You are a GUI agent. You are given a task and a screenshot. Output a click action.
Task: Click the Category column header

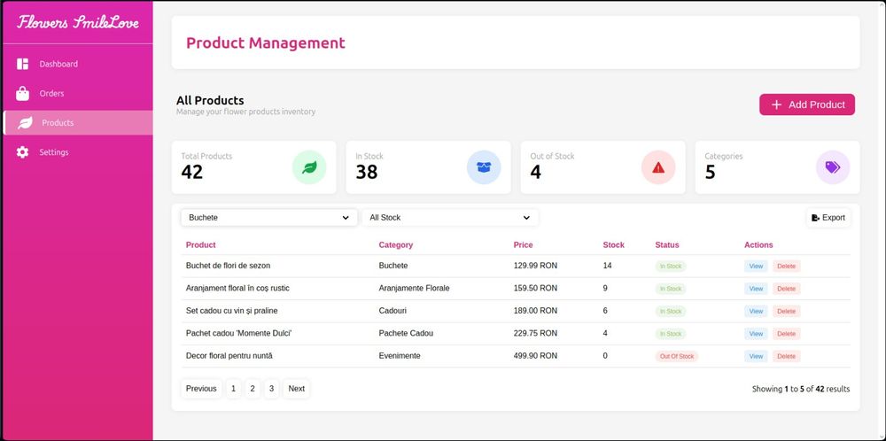(x=395, y=244)
